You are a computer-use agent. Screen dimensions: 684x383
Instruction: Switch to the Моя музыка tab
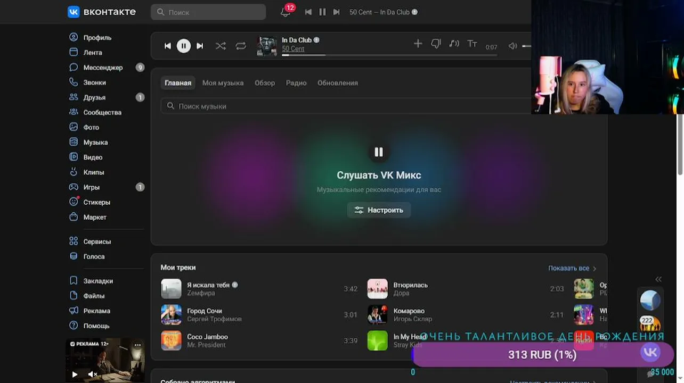coord(223,83)
